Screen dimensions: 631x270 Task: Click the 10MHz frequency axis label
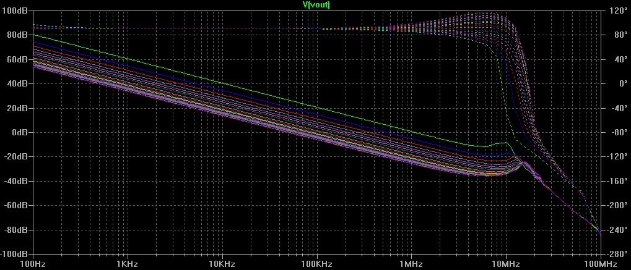[506, 264]
